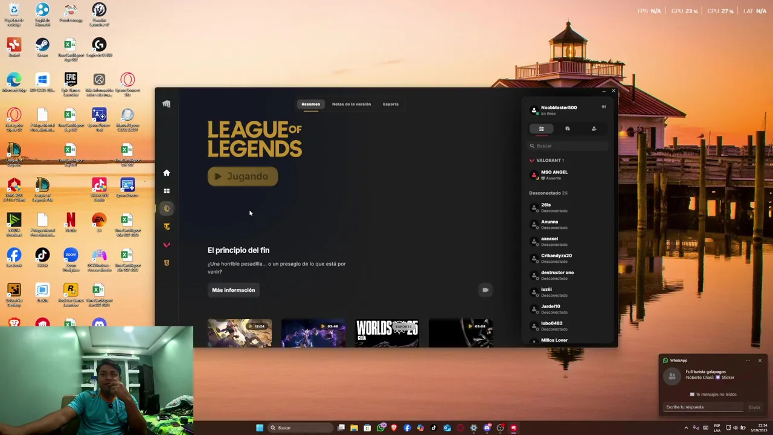773x435 pixels.
Task: Select friend lobo6482
Action: pyautogui.click(x=568, y=326)
